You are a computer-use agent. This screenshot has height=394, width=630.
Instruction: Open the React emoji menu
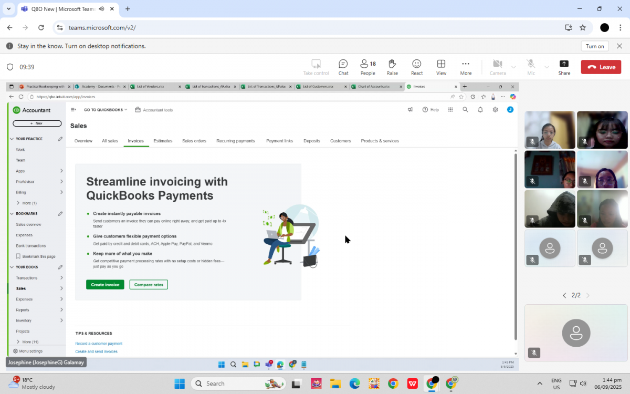pos(416,67)
